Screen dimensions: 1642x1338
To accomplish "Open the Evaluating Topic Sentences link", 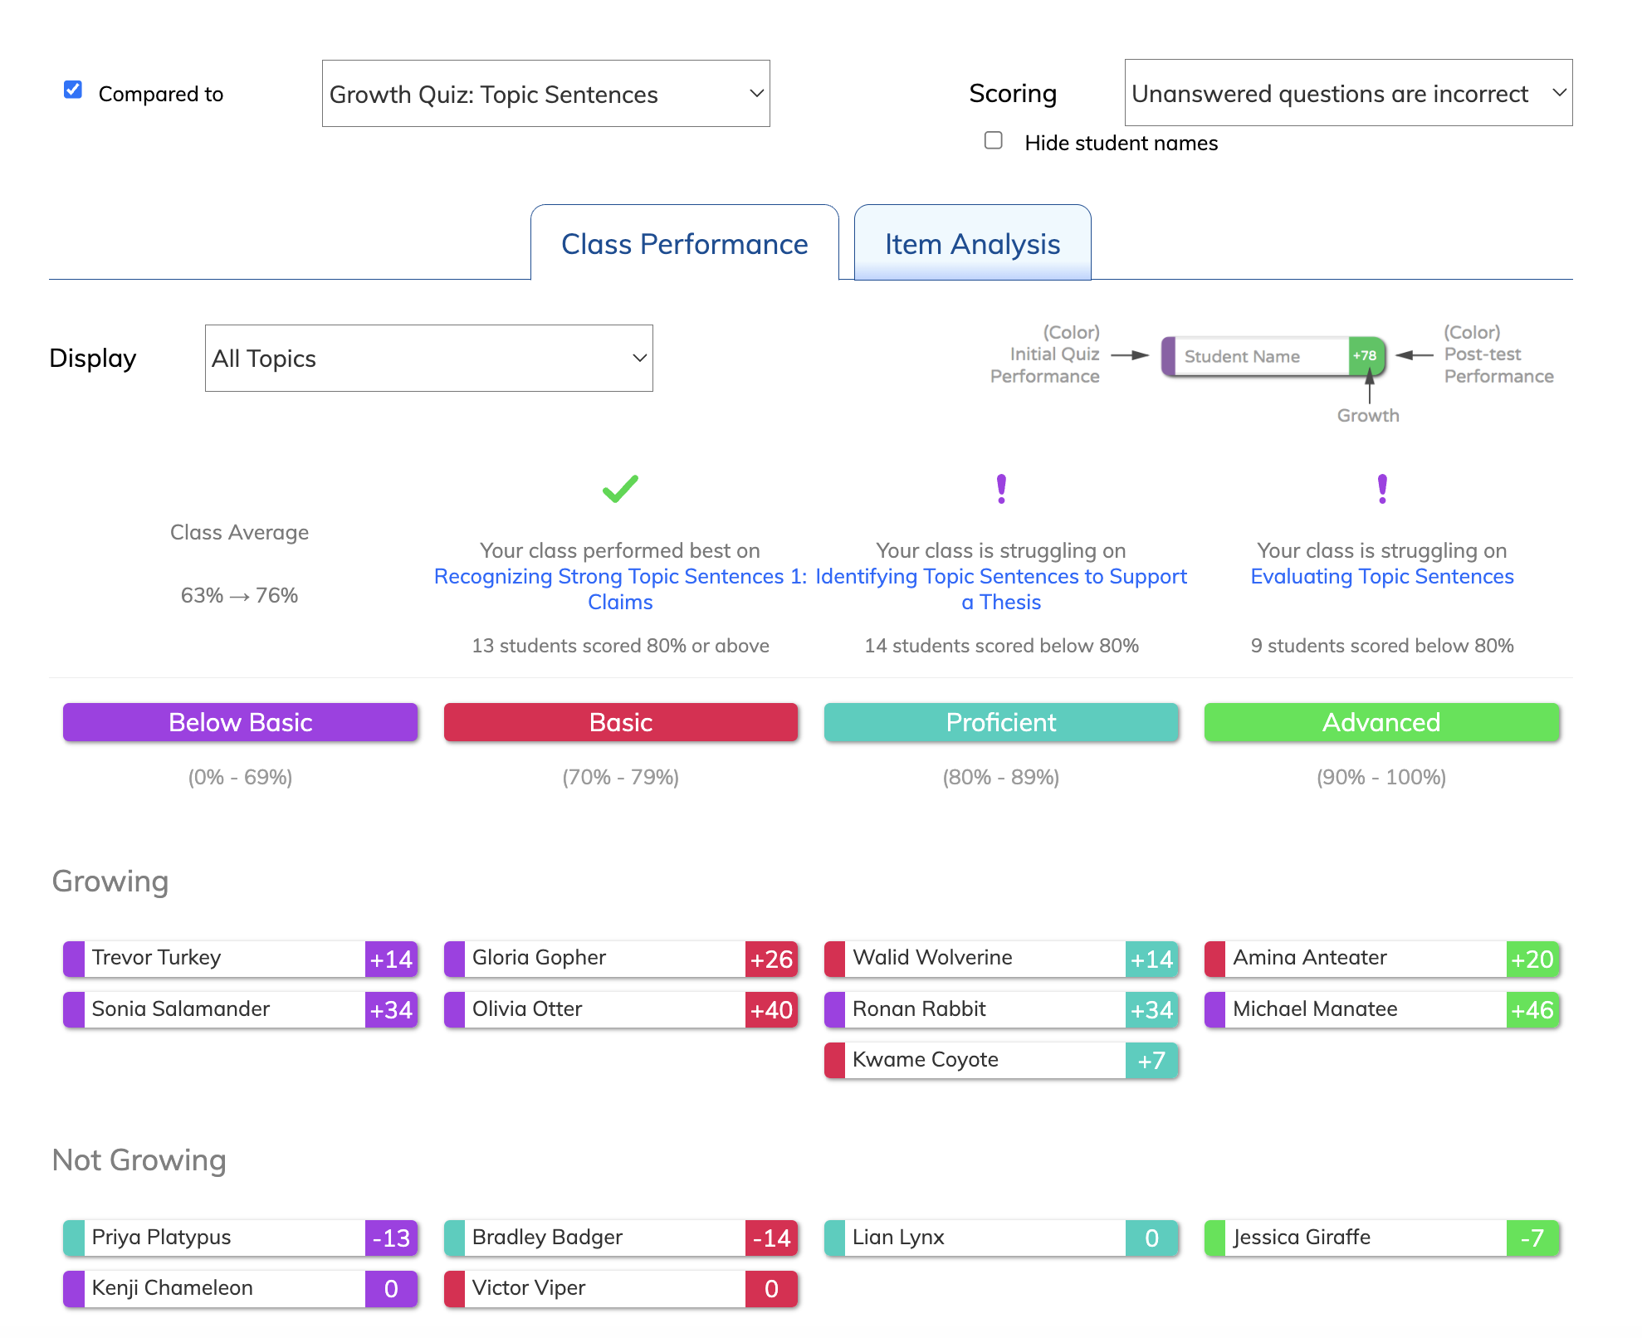I will coord(1382,576).
